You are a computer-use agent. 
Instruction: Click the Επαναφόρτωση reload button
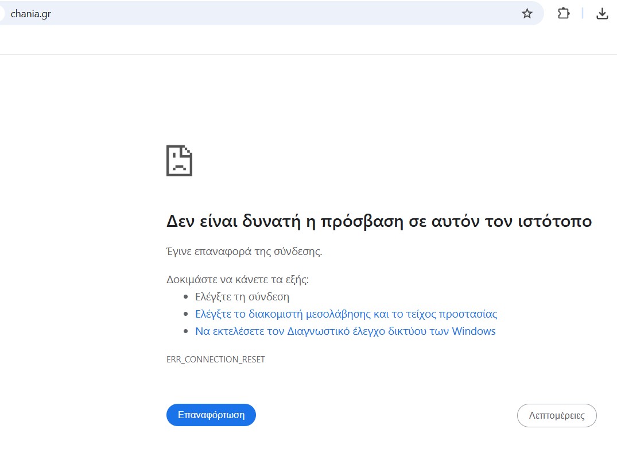211,415
